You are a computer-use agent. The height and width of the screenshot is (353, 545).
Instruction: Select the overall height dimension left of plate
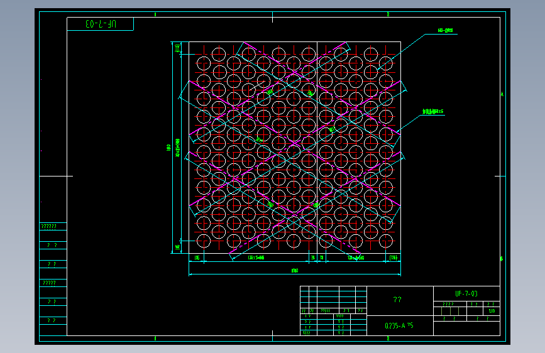click(x=169, y=148)
